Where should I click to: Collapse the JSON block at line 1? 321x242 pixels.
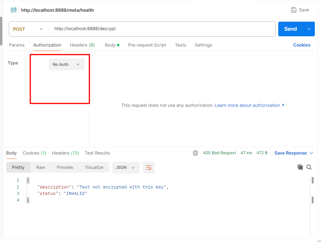click(28, 180)
